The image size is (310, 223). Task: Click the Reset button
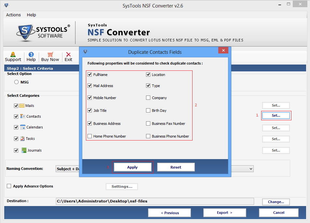[176, 167]
